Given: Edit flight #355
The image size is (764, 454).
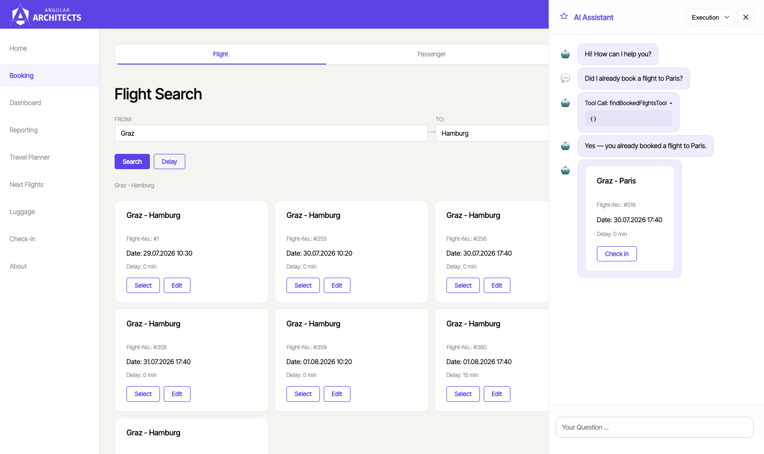Looking at the screenshot, I should coord(337,285).
